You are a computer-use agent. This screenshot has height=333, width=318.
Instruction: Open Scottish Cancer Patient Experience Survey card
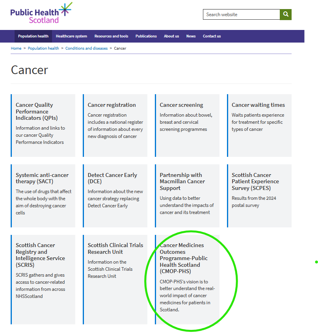[259, 196]
